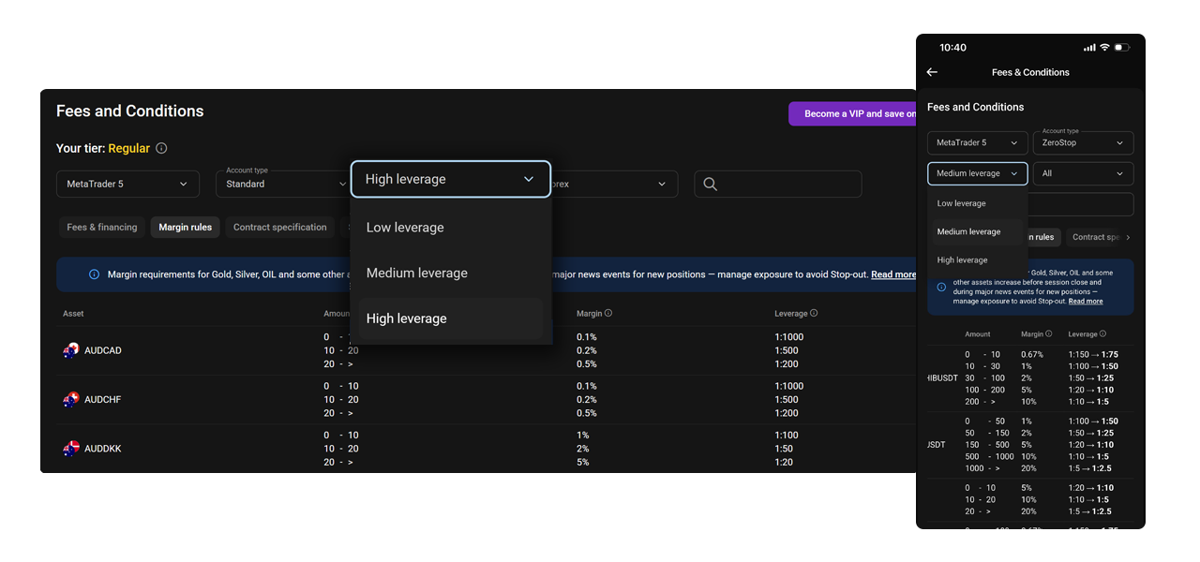
Task: Click AUDCAD 0.1% margin value
Action: pos(587,337)
